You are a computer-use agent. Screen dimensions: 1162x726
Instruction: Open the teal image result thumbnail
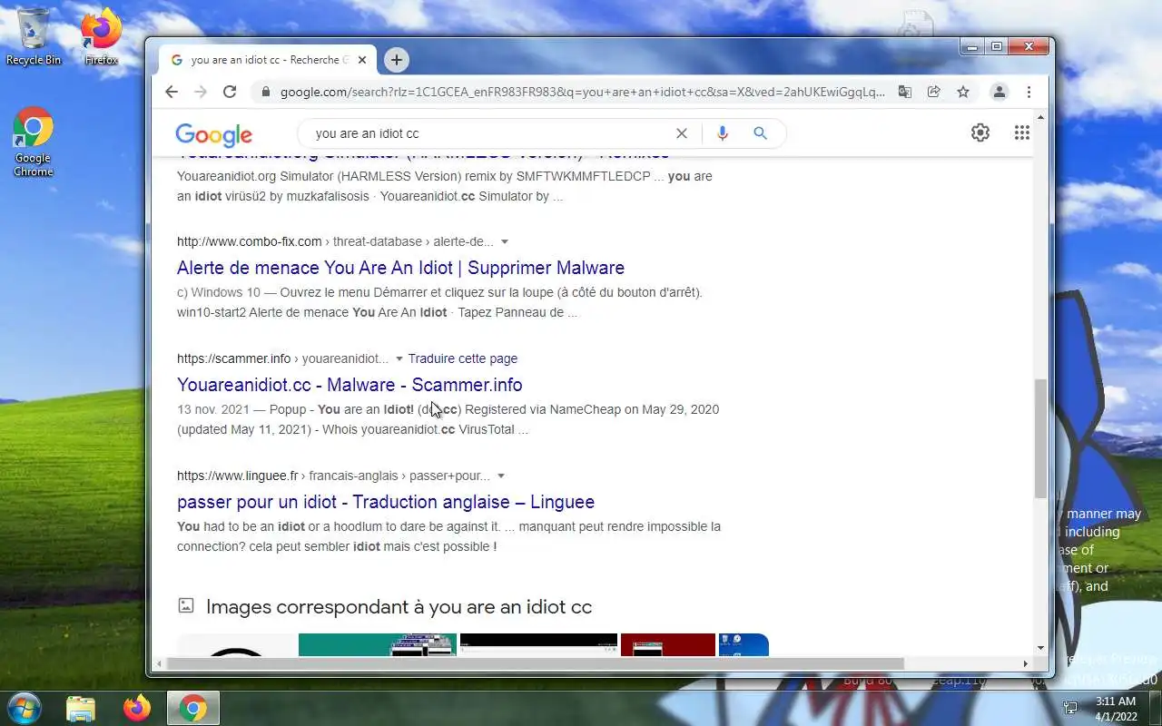click(378, 644)
